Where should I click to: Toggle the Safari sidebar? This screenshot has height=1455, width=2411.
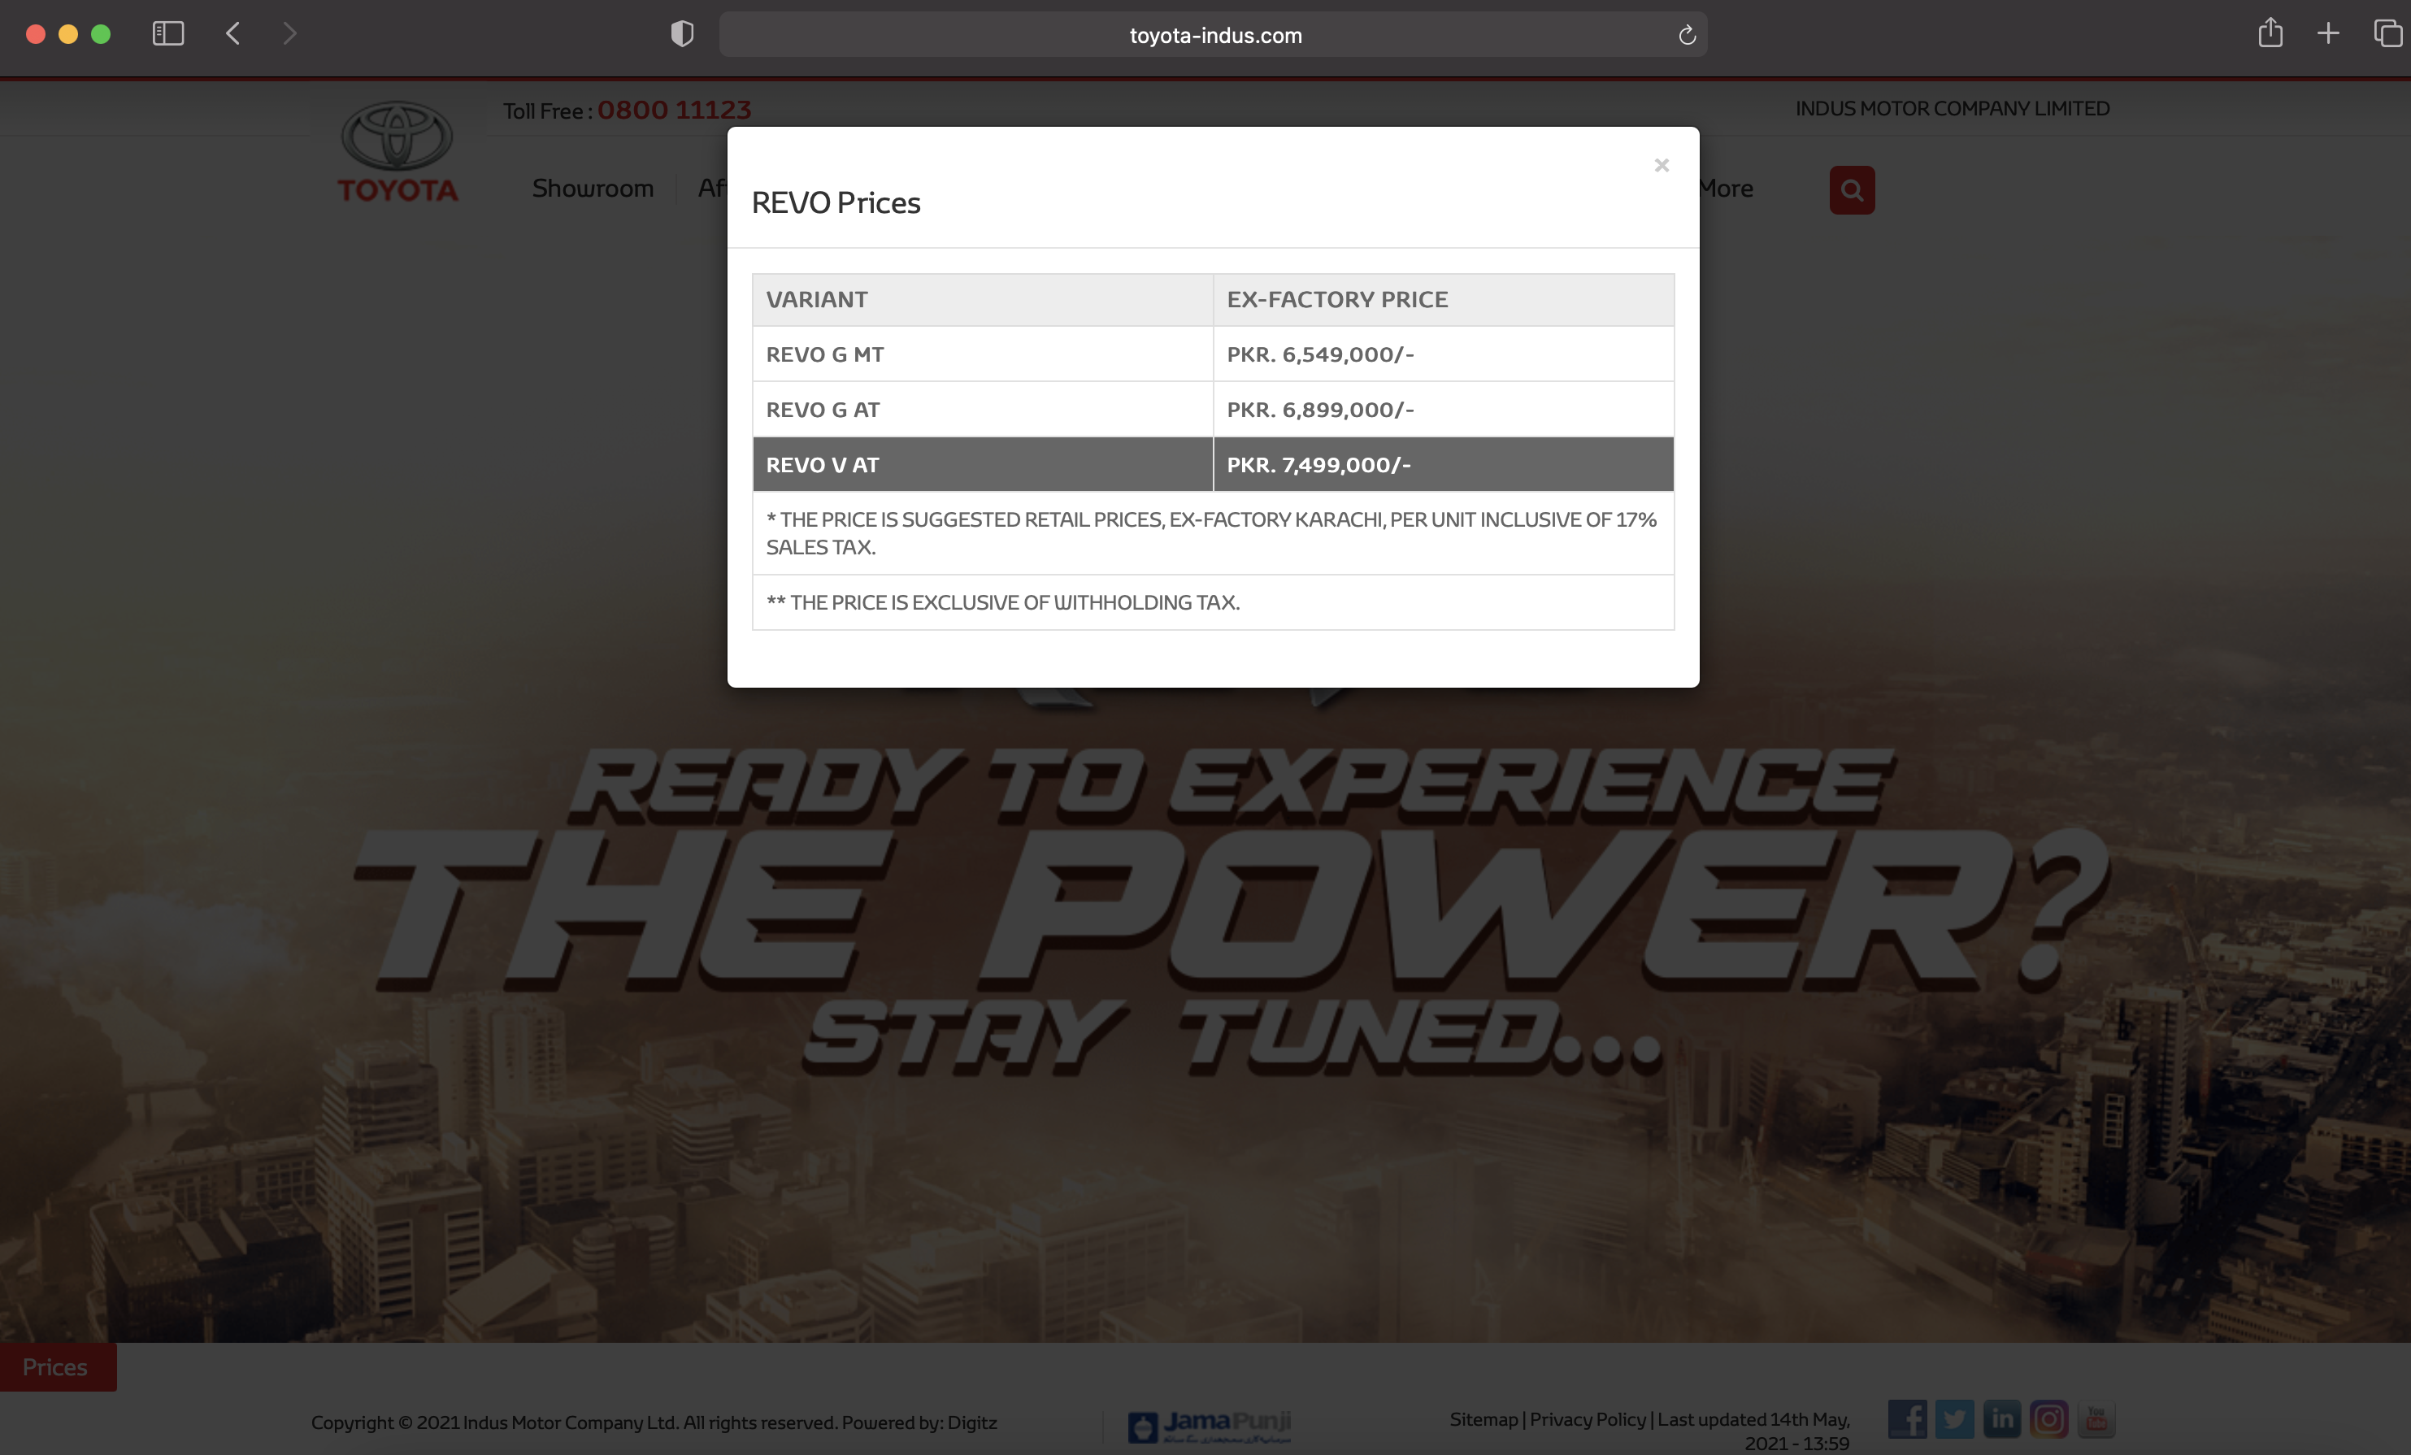pyautogui.click(x=168, y=33)
